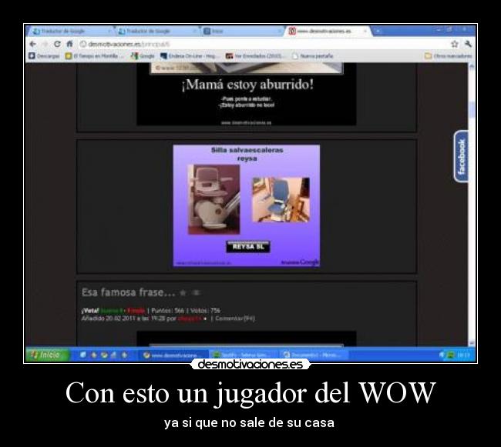
Task: Click the vertical scrollbar thumb
Action: coord(472,110)
